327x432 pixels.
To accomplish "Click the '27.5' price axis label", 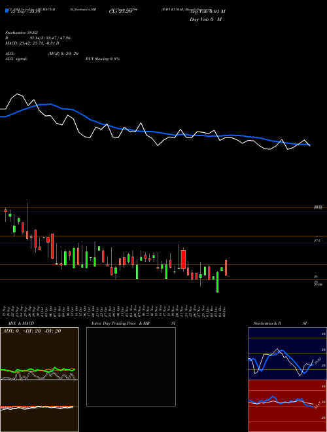I will [317, 241].
